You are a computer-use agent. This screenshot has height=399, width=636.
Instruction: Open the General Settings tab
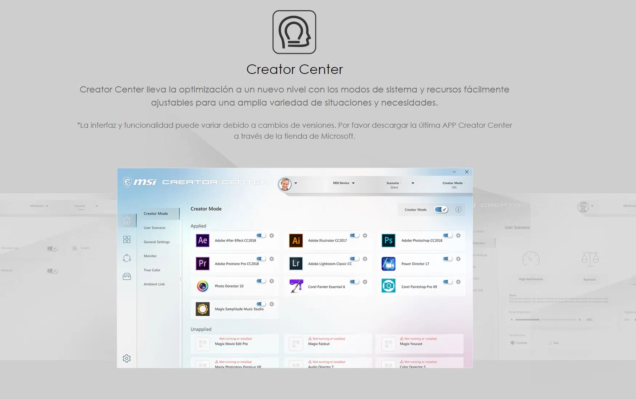[156, 242]
